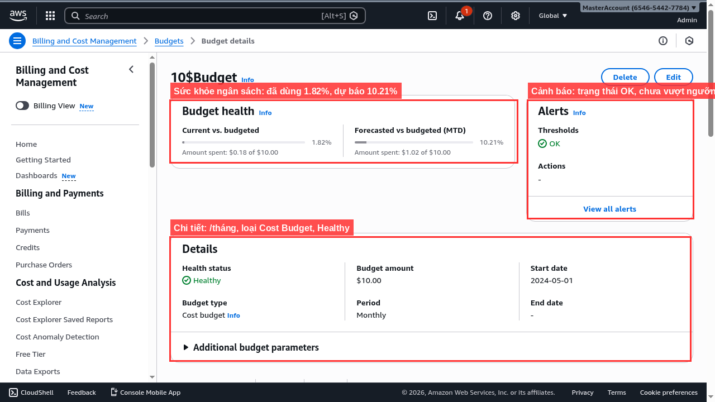Viewport: 715px width, 402px height.
Task: Open the help question mark icon
Action: (x=488, y=16)
